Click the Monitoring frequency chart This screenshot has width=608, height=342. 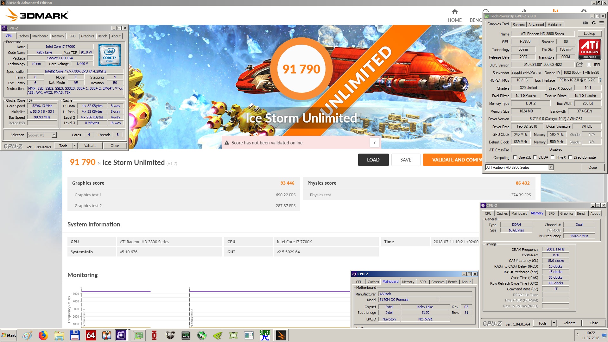click(209, 307)
